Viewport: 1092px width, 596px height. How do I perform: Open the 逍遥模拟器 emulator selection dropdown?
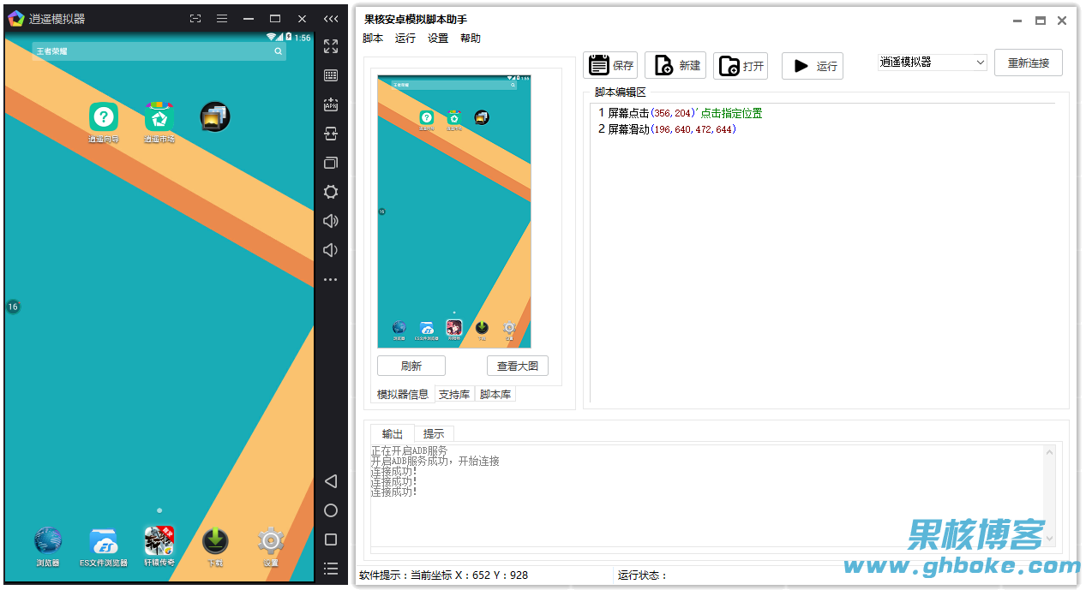(x=933, y=63)
